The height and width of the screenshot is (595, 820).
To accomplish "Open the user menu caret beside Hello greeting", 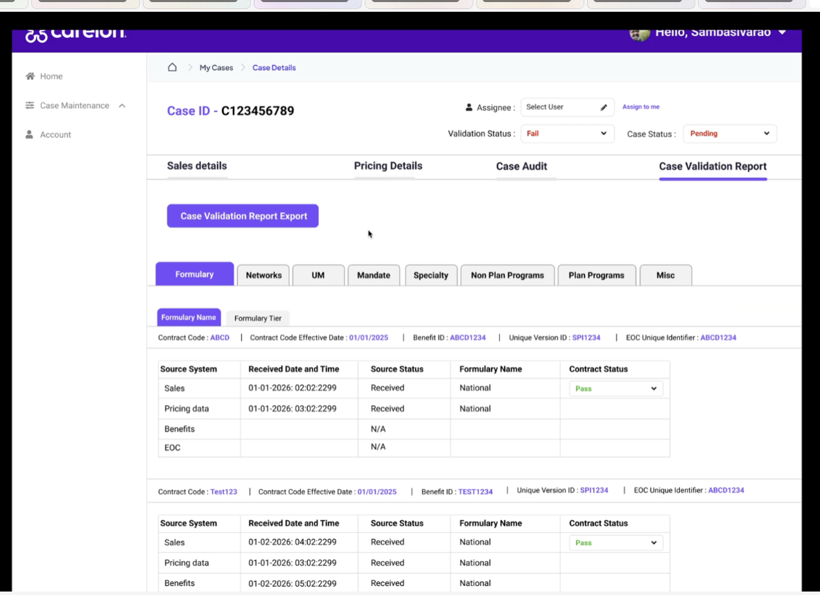I will point(783,33).
